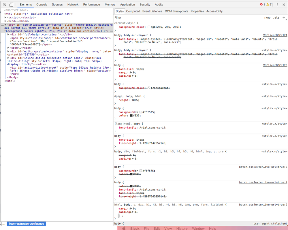
Task: Click the plus icon to add new style rule
Action: coord(284,18)
